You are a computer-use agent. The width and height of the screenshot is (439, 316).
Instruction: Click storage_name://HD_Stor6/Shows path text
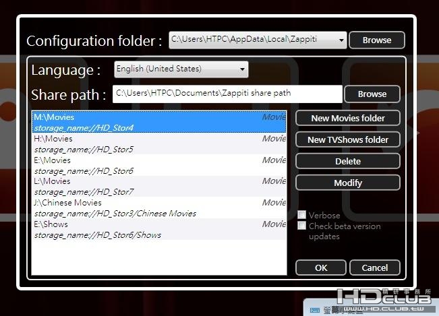(97, 235)
